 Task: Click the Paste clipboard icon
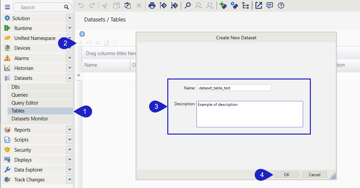coord(127,5)
